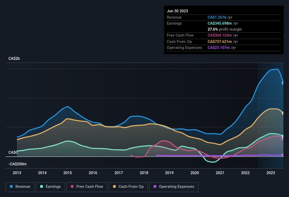Click the 2015 x-axis label
The width and height of the screenshot is (289, 197).
click(68, 173)
